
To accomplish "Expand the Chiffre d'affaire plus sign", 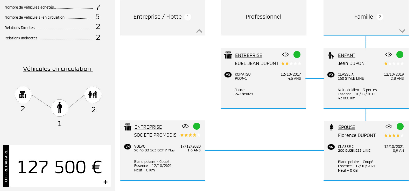I will click(x=105, y=182).
